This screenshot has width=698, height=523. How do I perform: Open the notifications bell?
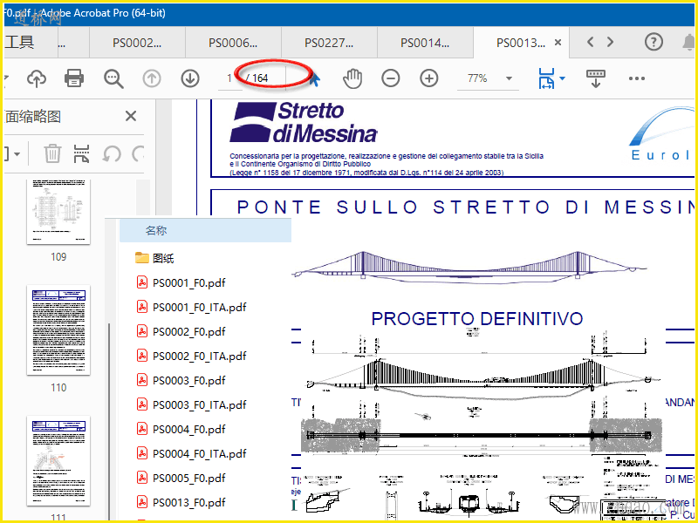(689, 42)
